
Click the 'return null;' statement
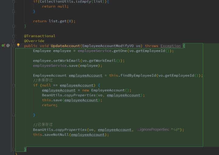coord(55,6)
